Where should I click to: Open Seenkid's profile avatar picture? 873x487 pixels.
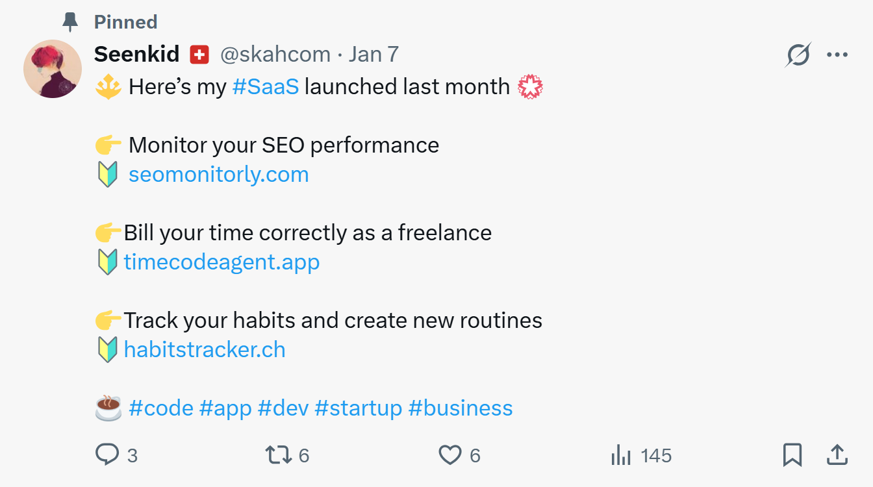pos(53,69)
